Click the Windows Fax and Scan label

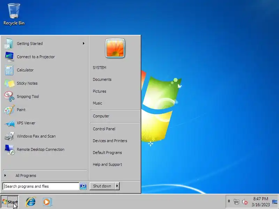click(x=36, y=136)
